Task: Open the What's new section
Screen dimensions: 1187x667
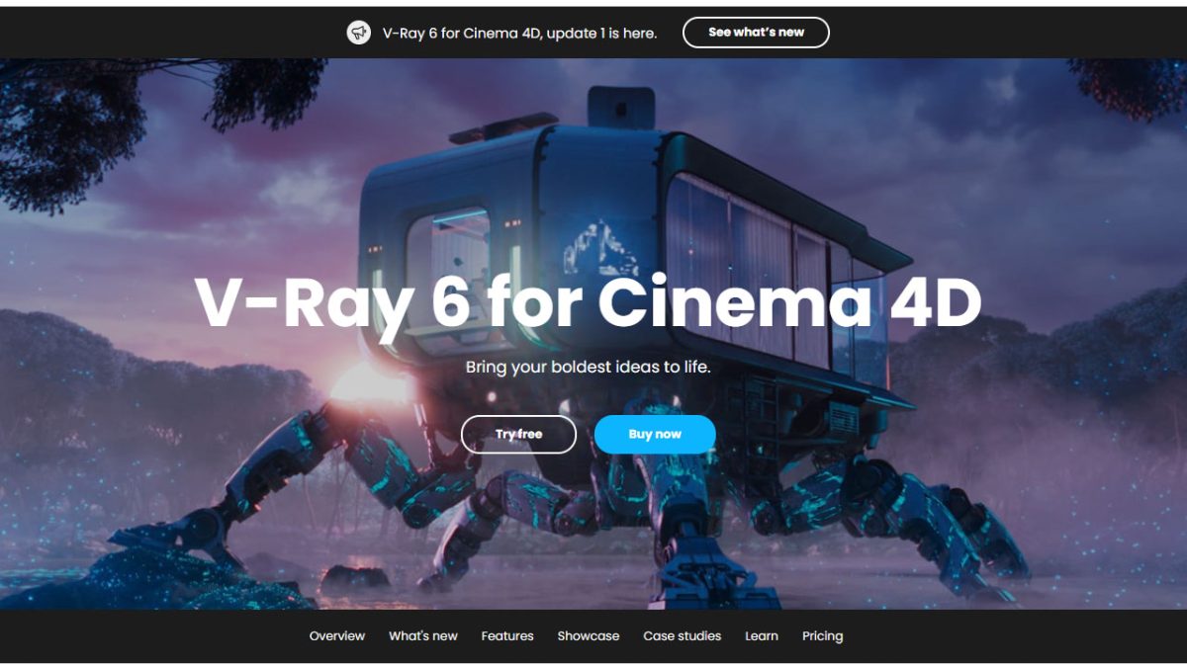Action: click(421, 635)
